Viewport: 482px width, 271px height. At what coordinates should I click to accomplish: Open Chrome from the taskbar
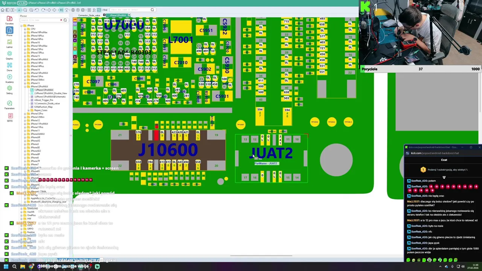point(31,266)
